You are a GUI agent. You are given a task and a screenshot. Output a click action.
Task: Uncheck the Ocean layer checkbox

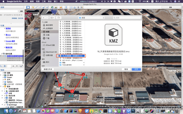(x=3, y=77)
